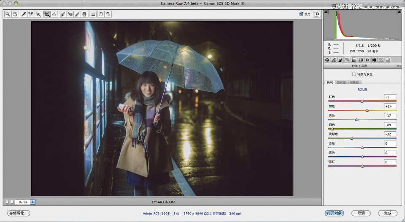Uncheck the 预览 preview checkbox

click(x=301, y=14)
